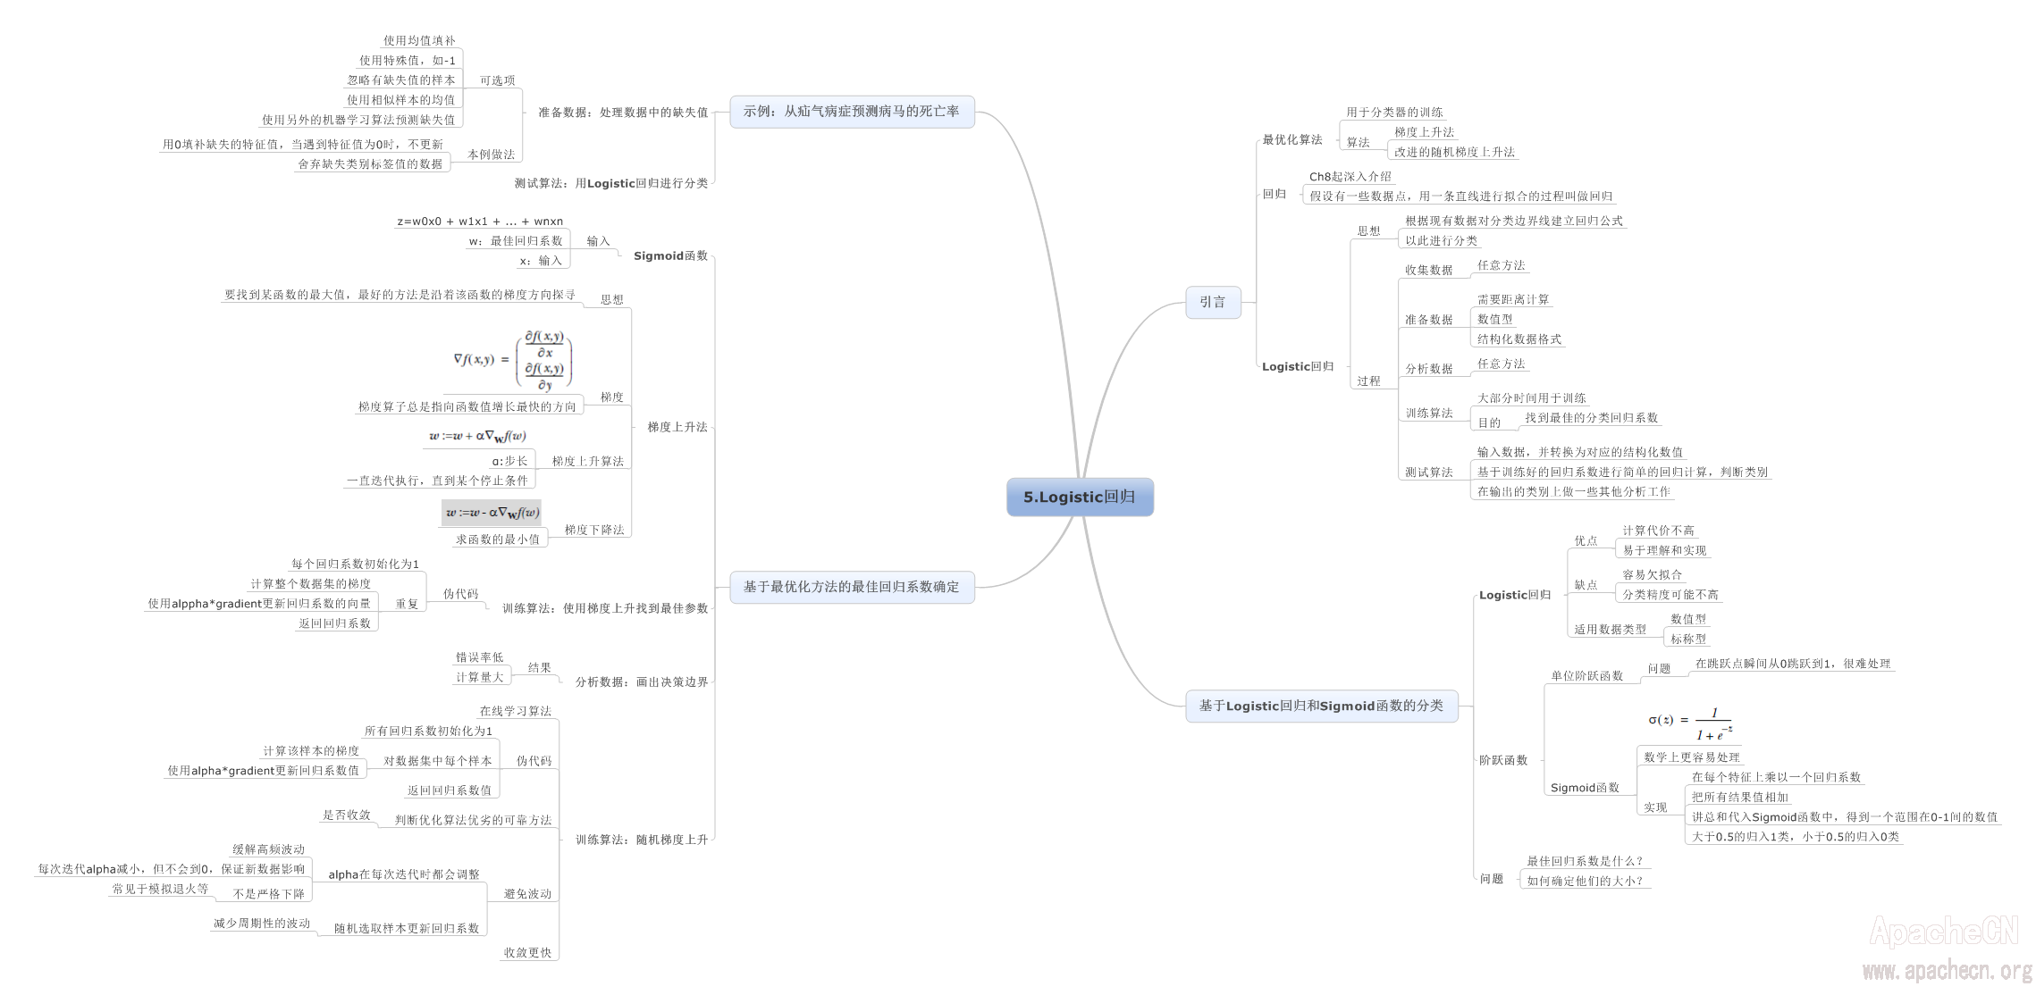Image resolution: width=2036 pixels, height=995 pixels.
Task: Select 基于Logistic回归和Sigmoid函数的分类 node
Action: [1321, 706]
